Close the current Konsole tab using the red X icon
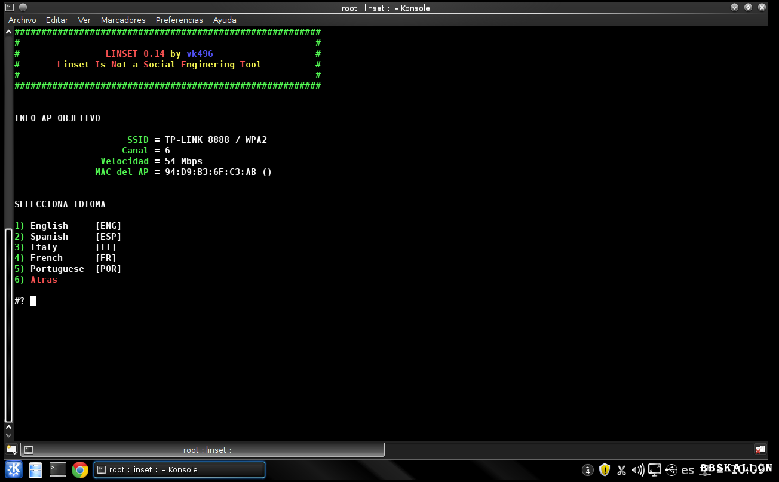 tap(760, 450)
